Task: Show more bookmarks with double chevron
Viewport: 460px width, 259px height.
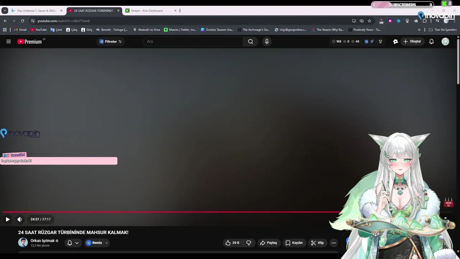Action: tap(419, 30)
